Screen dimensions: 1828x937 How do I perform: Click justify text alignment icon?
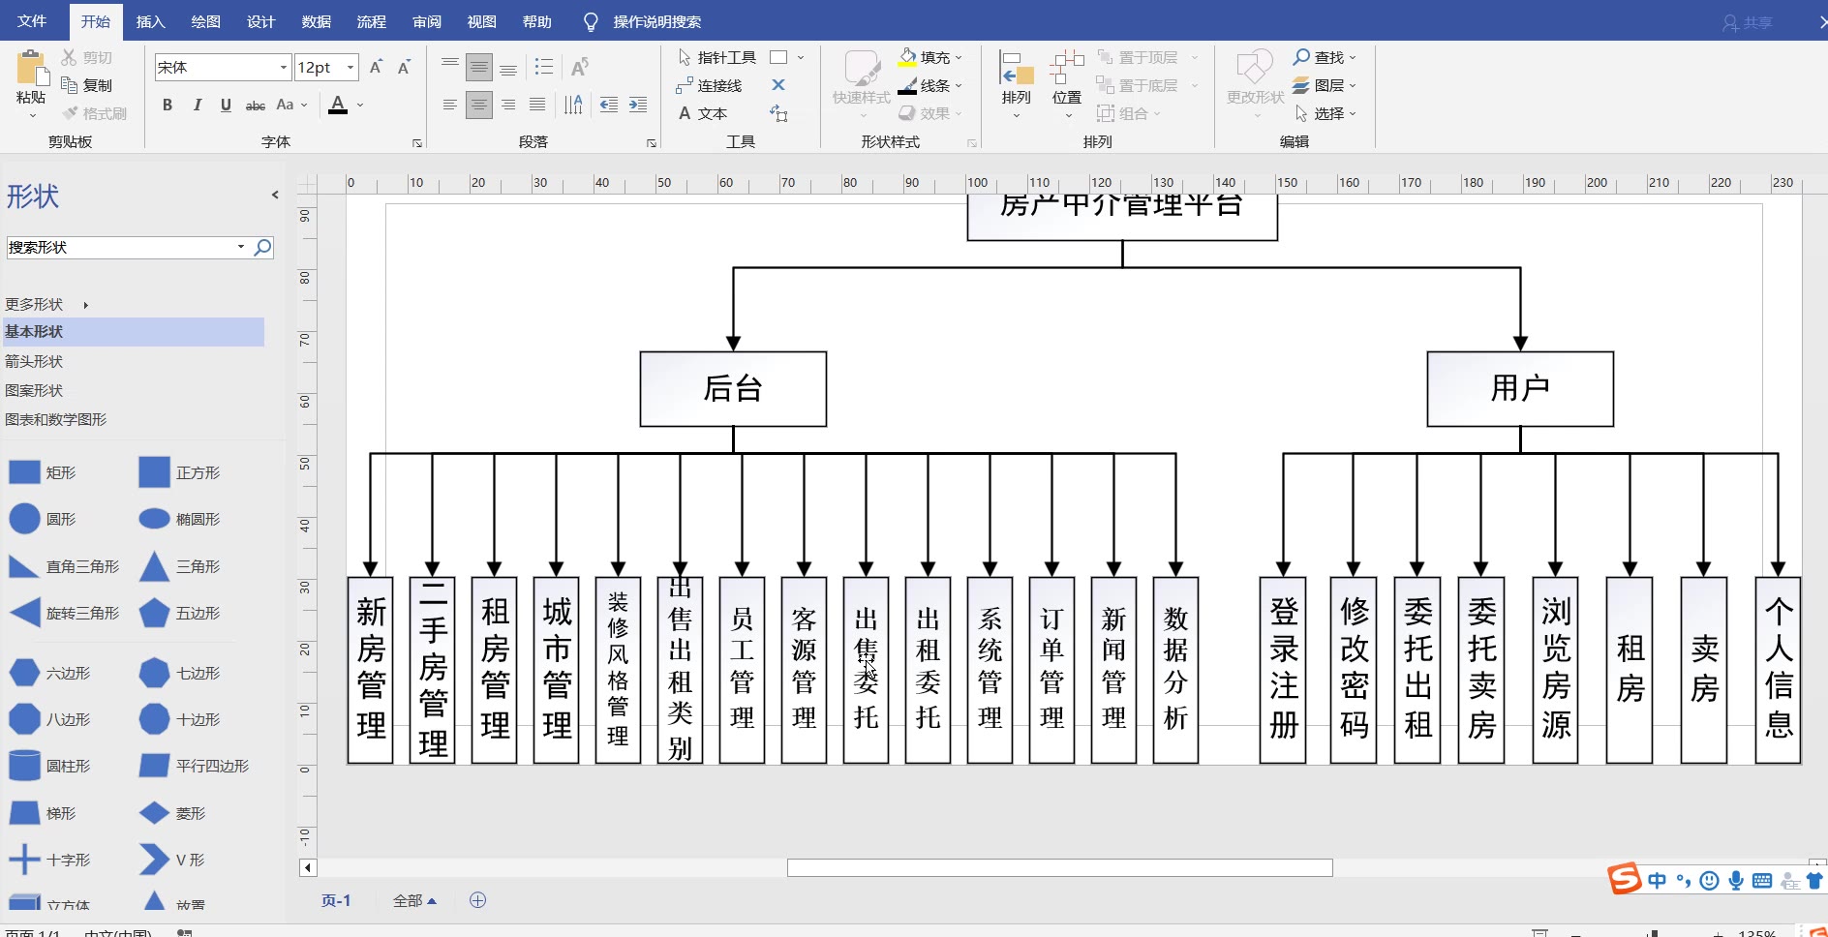pyautogui.click(x=537, y=105)
